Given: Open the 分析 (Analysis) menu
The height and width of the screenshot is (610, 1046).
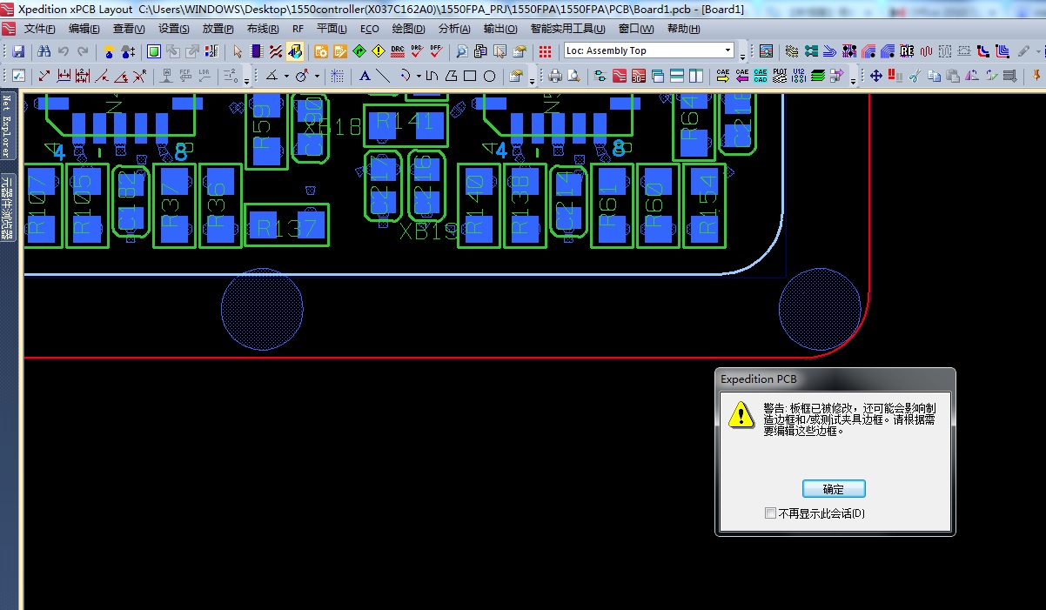Looking at the screenshot, I should click(x=453, y=29).
